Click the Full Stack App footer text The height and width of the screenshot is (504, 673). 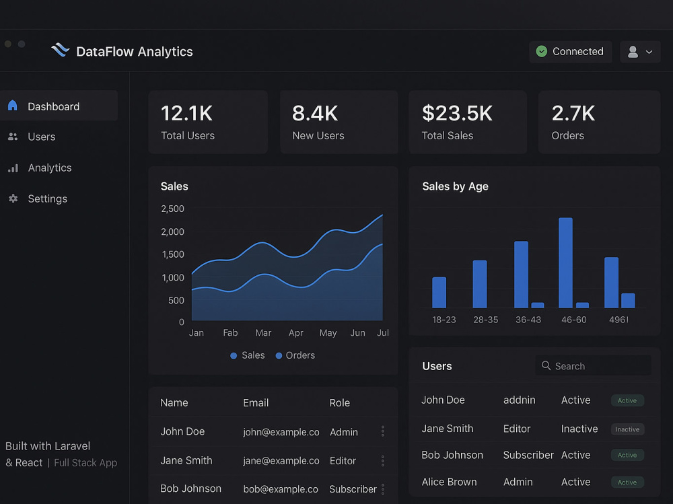tap(85, 463)
